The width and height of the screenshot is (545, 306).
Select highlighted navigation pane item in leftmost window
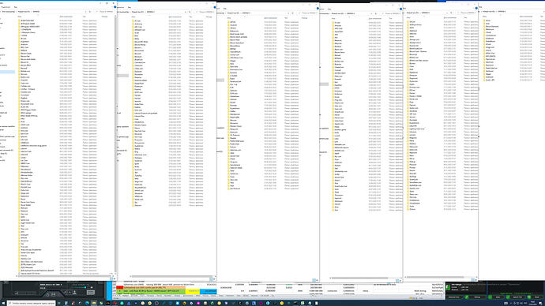coord(7,72)
